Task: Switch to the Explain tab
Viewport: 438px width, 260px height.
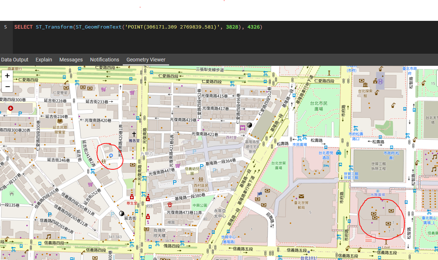Action: [44, 60]
